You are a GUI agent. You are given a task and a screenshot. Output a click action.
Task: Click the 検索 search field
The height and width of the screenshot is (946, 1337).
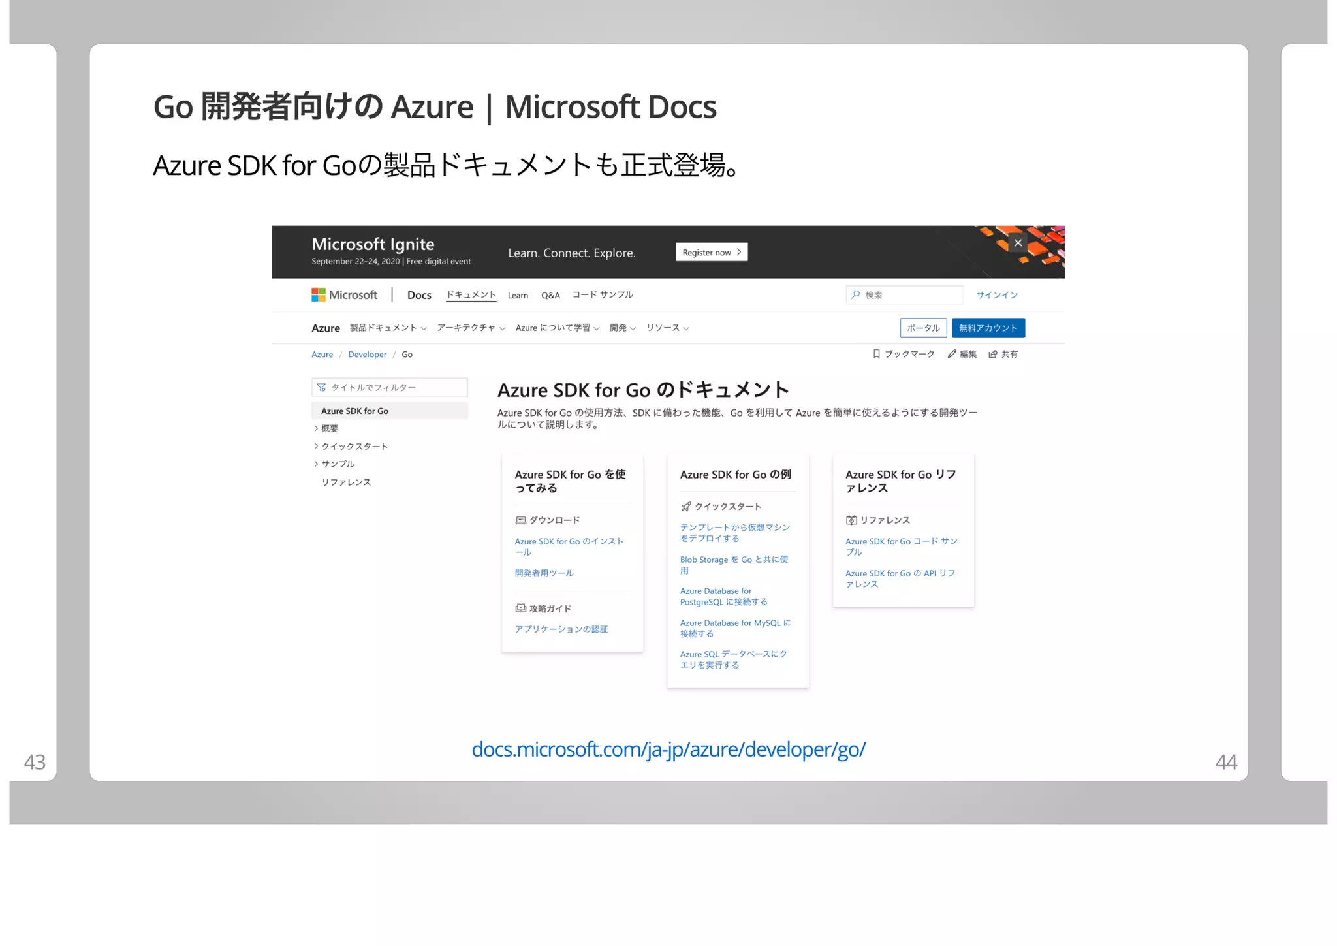tap(905, 295)
